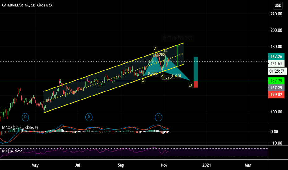
Task: Click the Jul label on time axis
Action: [78, 165]
